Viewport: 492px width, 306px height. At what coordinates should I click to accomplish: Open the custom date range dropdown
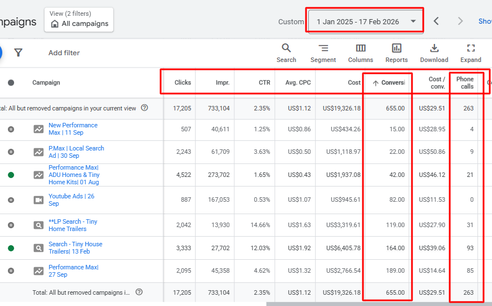tap(366, 21)
